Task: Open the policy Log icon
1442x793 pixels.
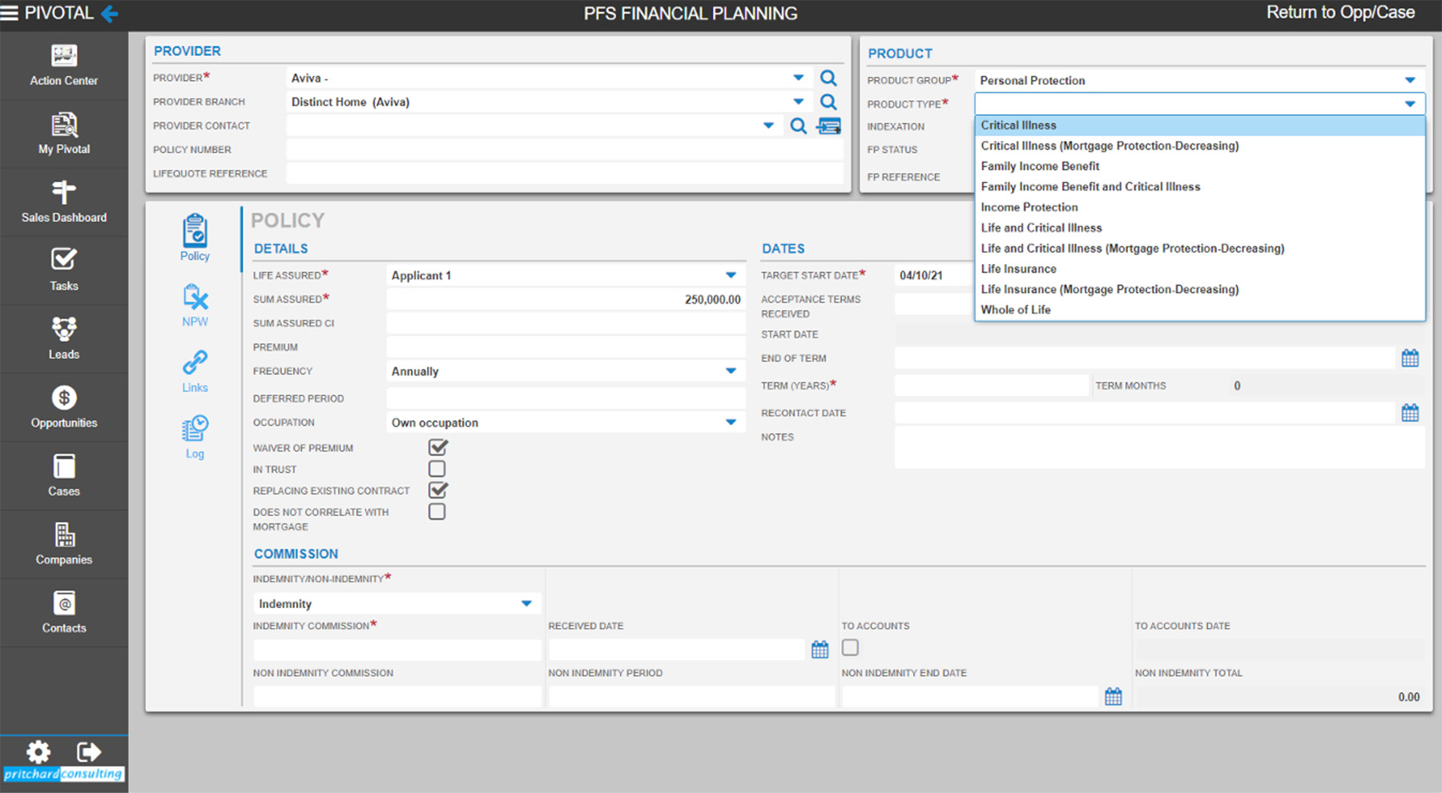Action: point(195,437)
